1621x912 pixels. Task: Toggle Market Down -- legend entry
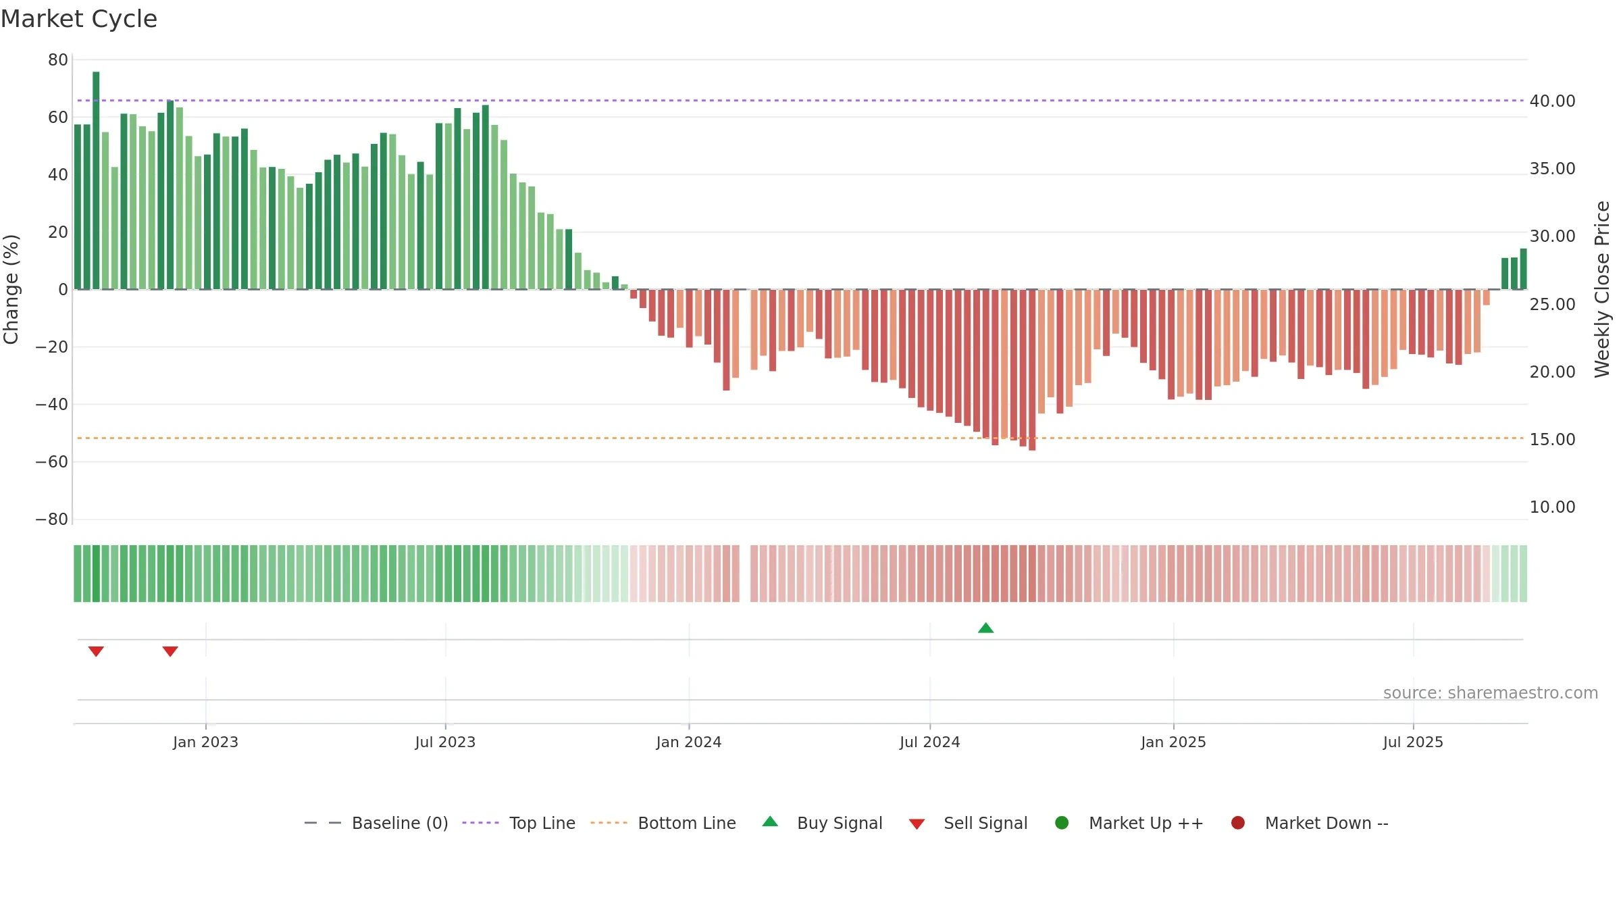click(x=1309, y=823)
